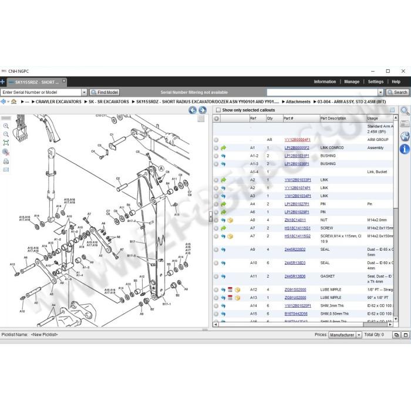Go to previous illustration with blue left arrow
This screenshot has width=411, height=411.
193,110
